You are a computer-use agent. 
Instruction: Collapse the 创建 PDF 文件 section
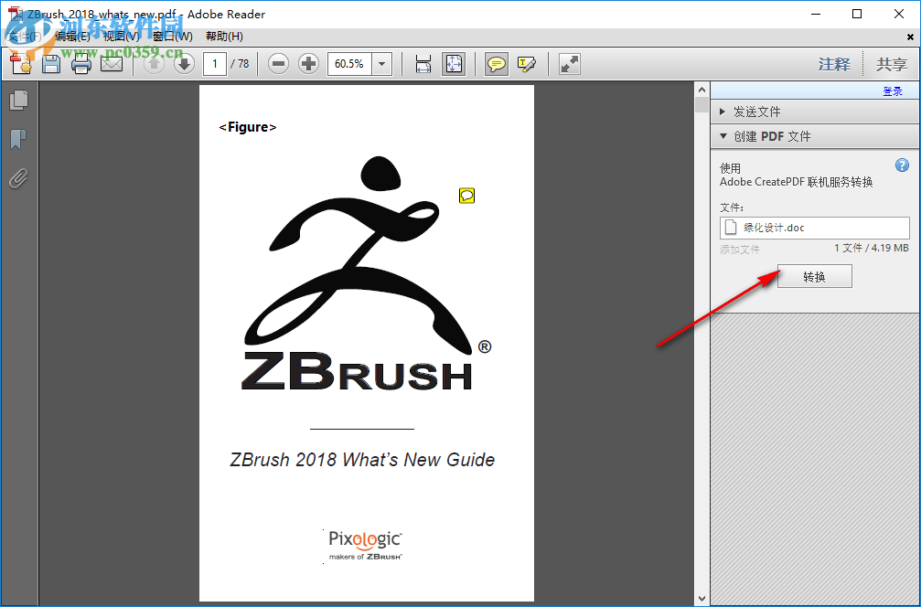pyautogui.click(x=815, y=136)
